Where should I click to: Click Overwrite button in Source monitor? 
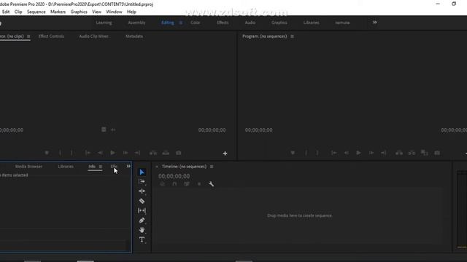(166, 153)
